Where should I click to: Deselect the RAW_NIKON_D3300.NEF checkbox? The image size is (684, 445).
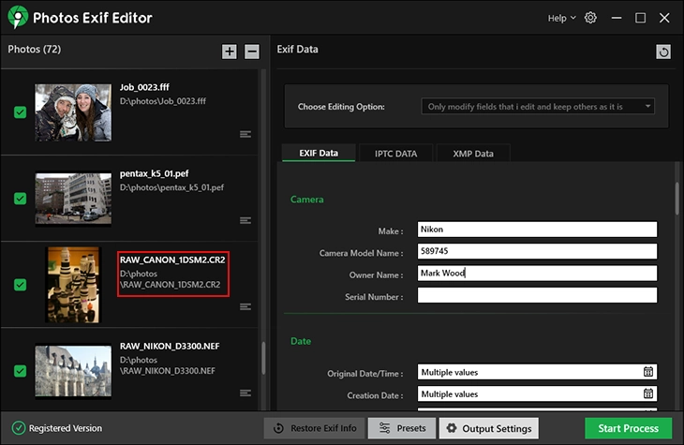pos(20,371)
